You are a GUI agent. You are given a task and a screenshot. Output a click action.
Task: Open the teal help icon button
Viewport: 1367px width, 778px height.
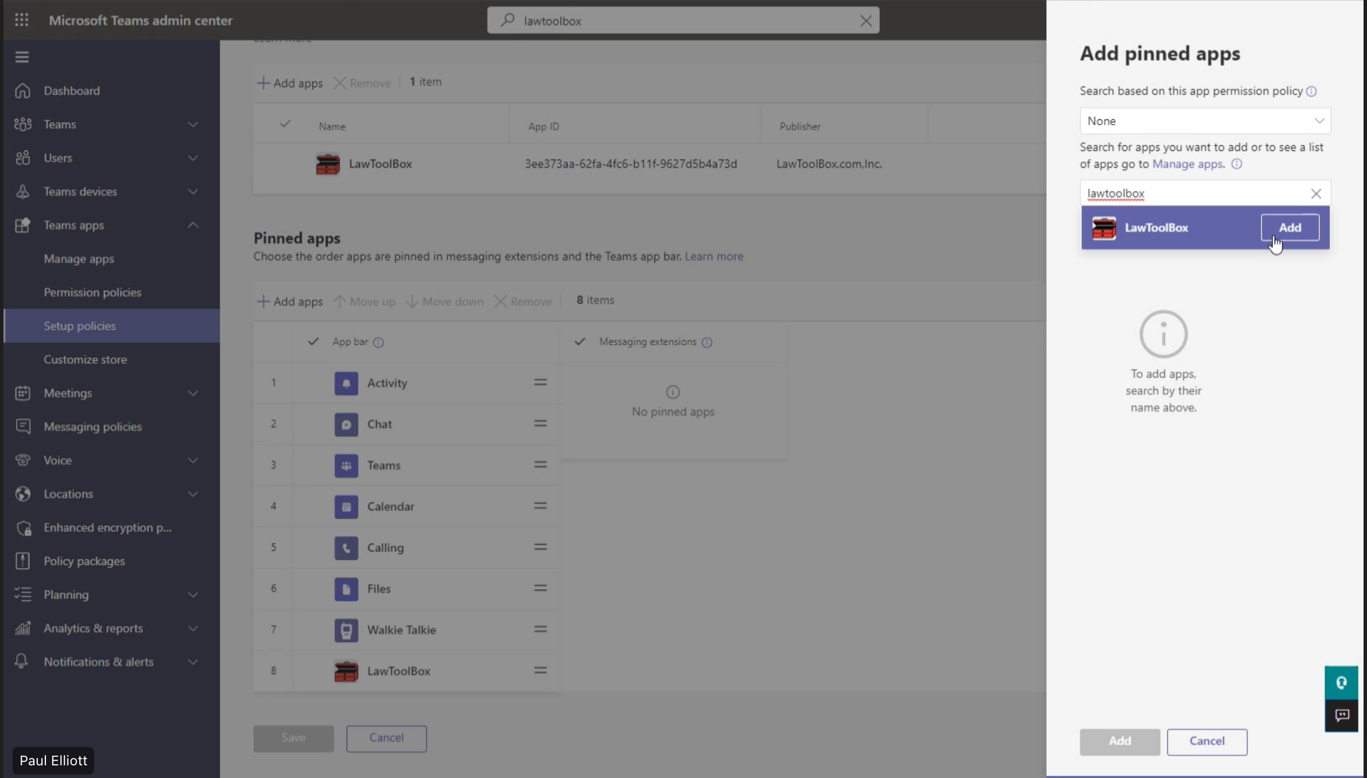[x=1341, y=683]
